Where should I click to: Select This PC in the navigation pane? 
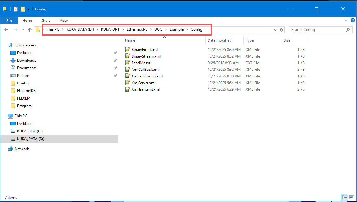[x=21, y=116]
